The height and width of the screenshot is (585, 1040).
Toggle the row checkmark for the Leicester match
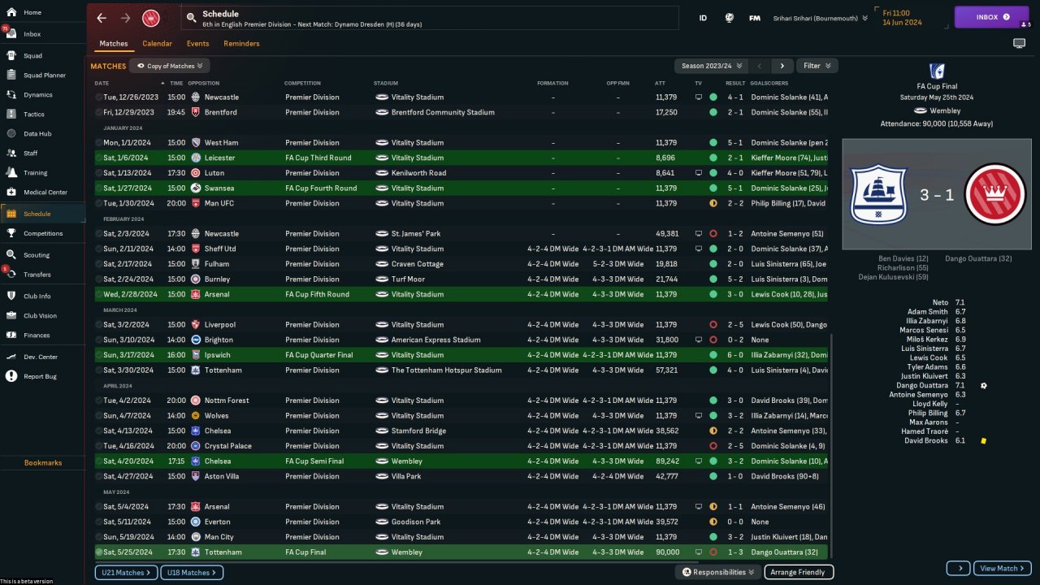(98, 158)
